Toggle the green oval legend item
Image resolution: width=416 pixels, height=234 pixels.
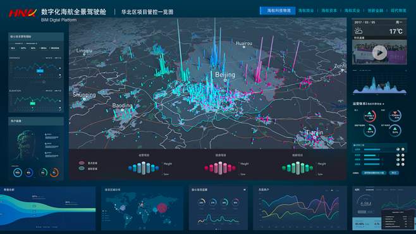pyautogui.click(x=82, y=168)
